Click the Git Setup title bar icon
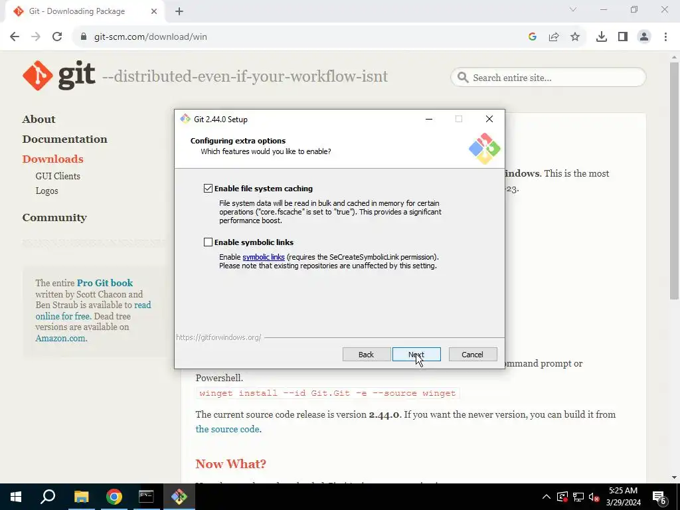This screenshot has width=680, height=510. click(x=185, y=119)
